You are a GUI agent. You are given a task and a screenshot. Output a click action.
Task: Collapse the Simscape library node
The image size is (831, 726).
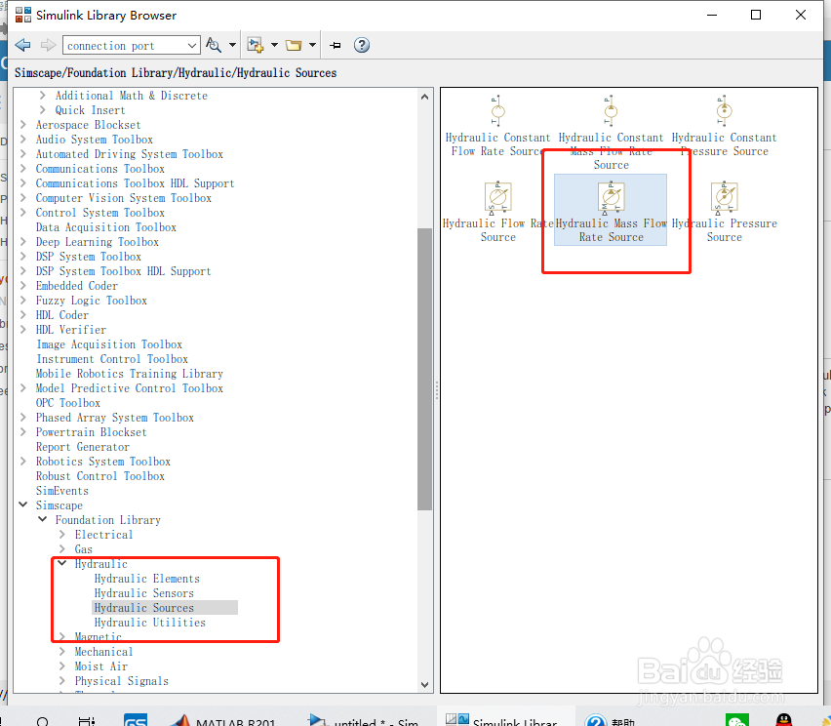[x=22, y=504]
